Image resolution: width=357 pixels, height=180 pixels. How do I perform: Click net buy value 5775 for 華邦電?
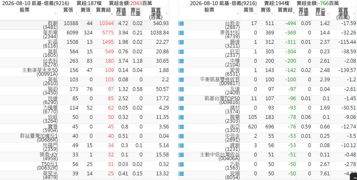tap(108, 33)
